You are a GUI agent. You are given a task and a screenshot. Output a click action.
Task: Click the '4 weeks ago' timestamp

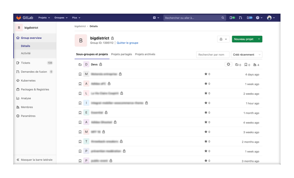pos(251,123)
